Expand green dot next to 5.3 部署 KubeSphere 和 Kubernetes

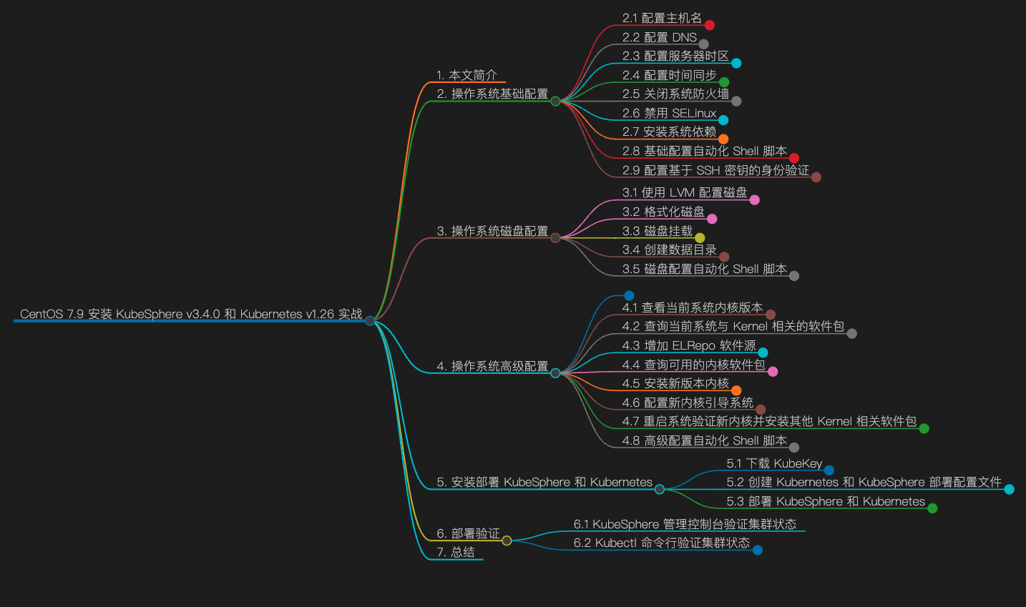932,508
